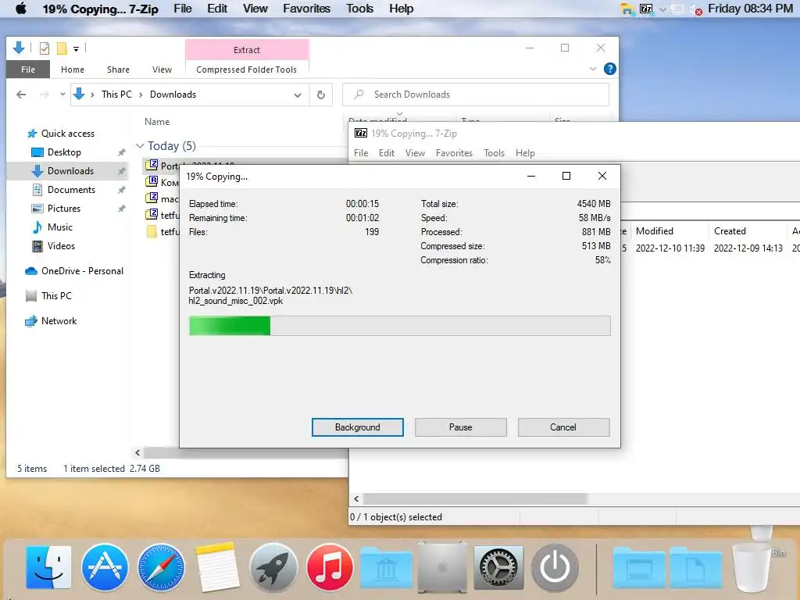This screenshot has height=600, width=800.
Task: Click the Explorer horizontal scrollbar left arrow
Action: coord(137,452)
